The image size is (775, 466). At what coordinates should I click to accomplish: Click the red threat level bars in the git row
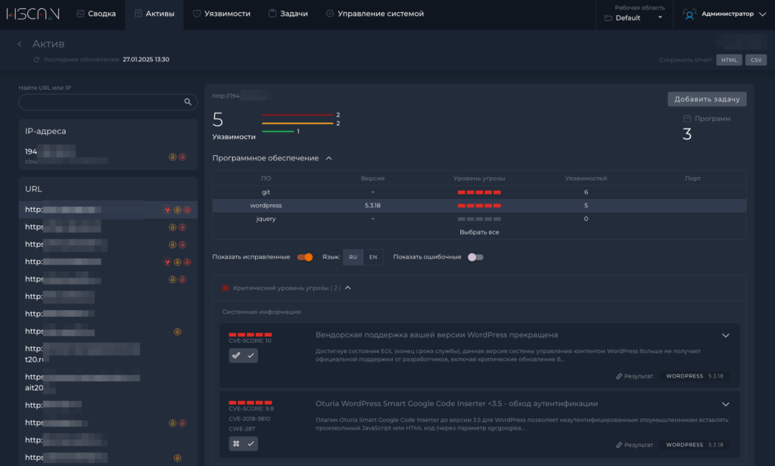pyautogui.click(x=479, y=192)
